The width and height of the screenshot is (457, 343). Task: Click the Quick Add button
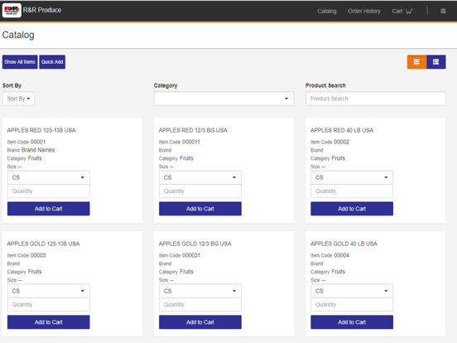click(52, 62)
